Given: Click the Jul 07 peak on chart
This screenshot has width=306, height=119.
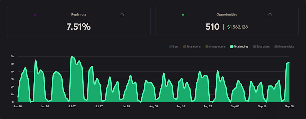Looking at the screenshot, I should pyautogui.click(x=71, y=56).
